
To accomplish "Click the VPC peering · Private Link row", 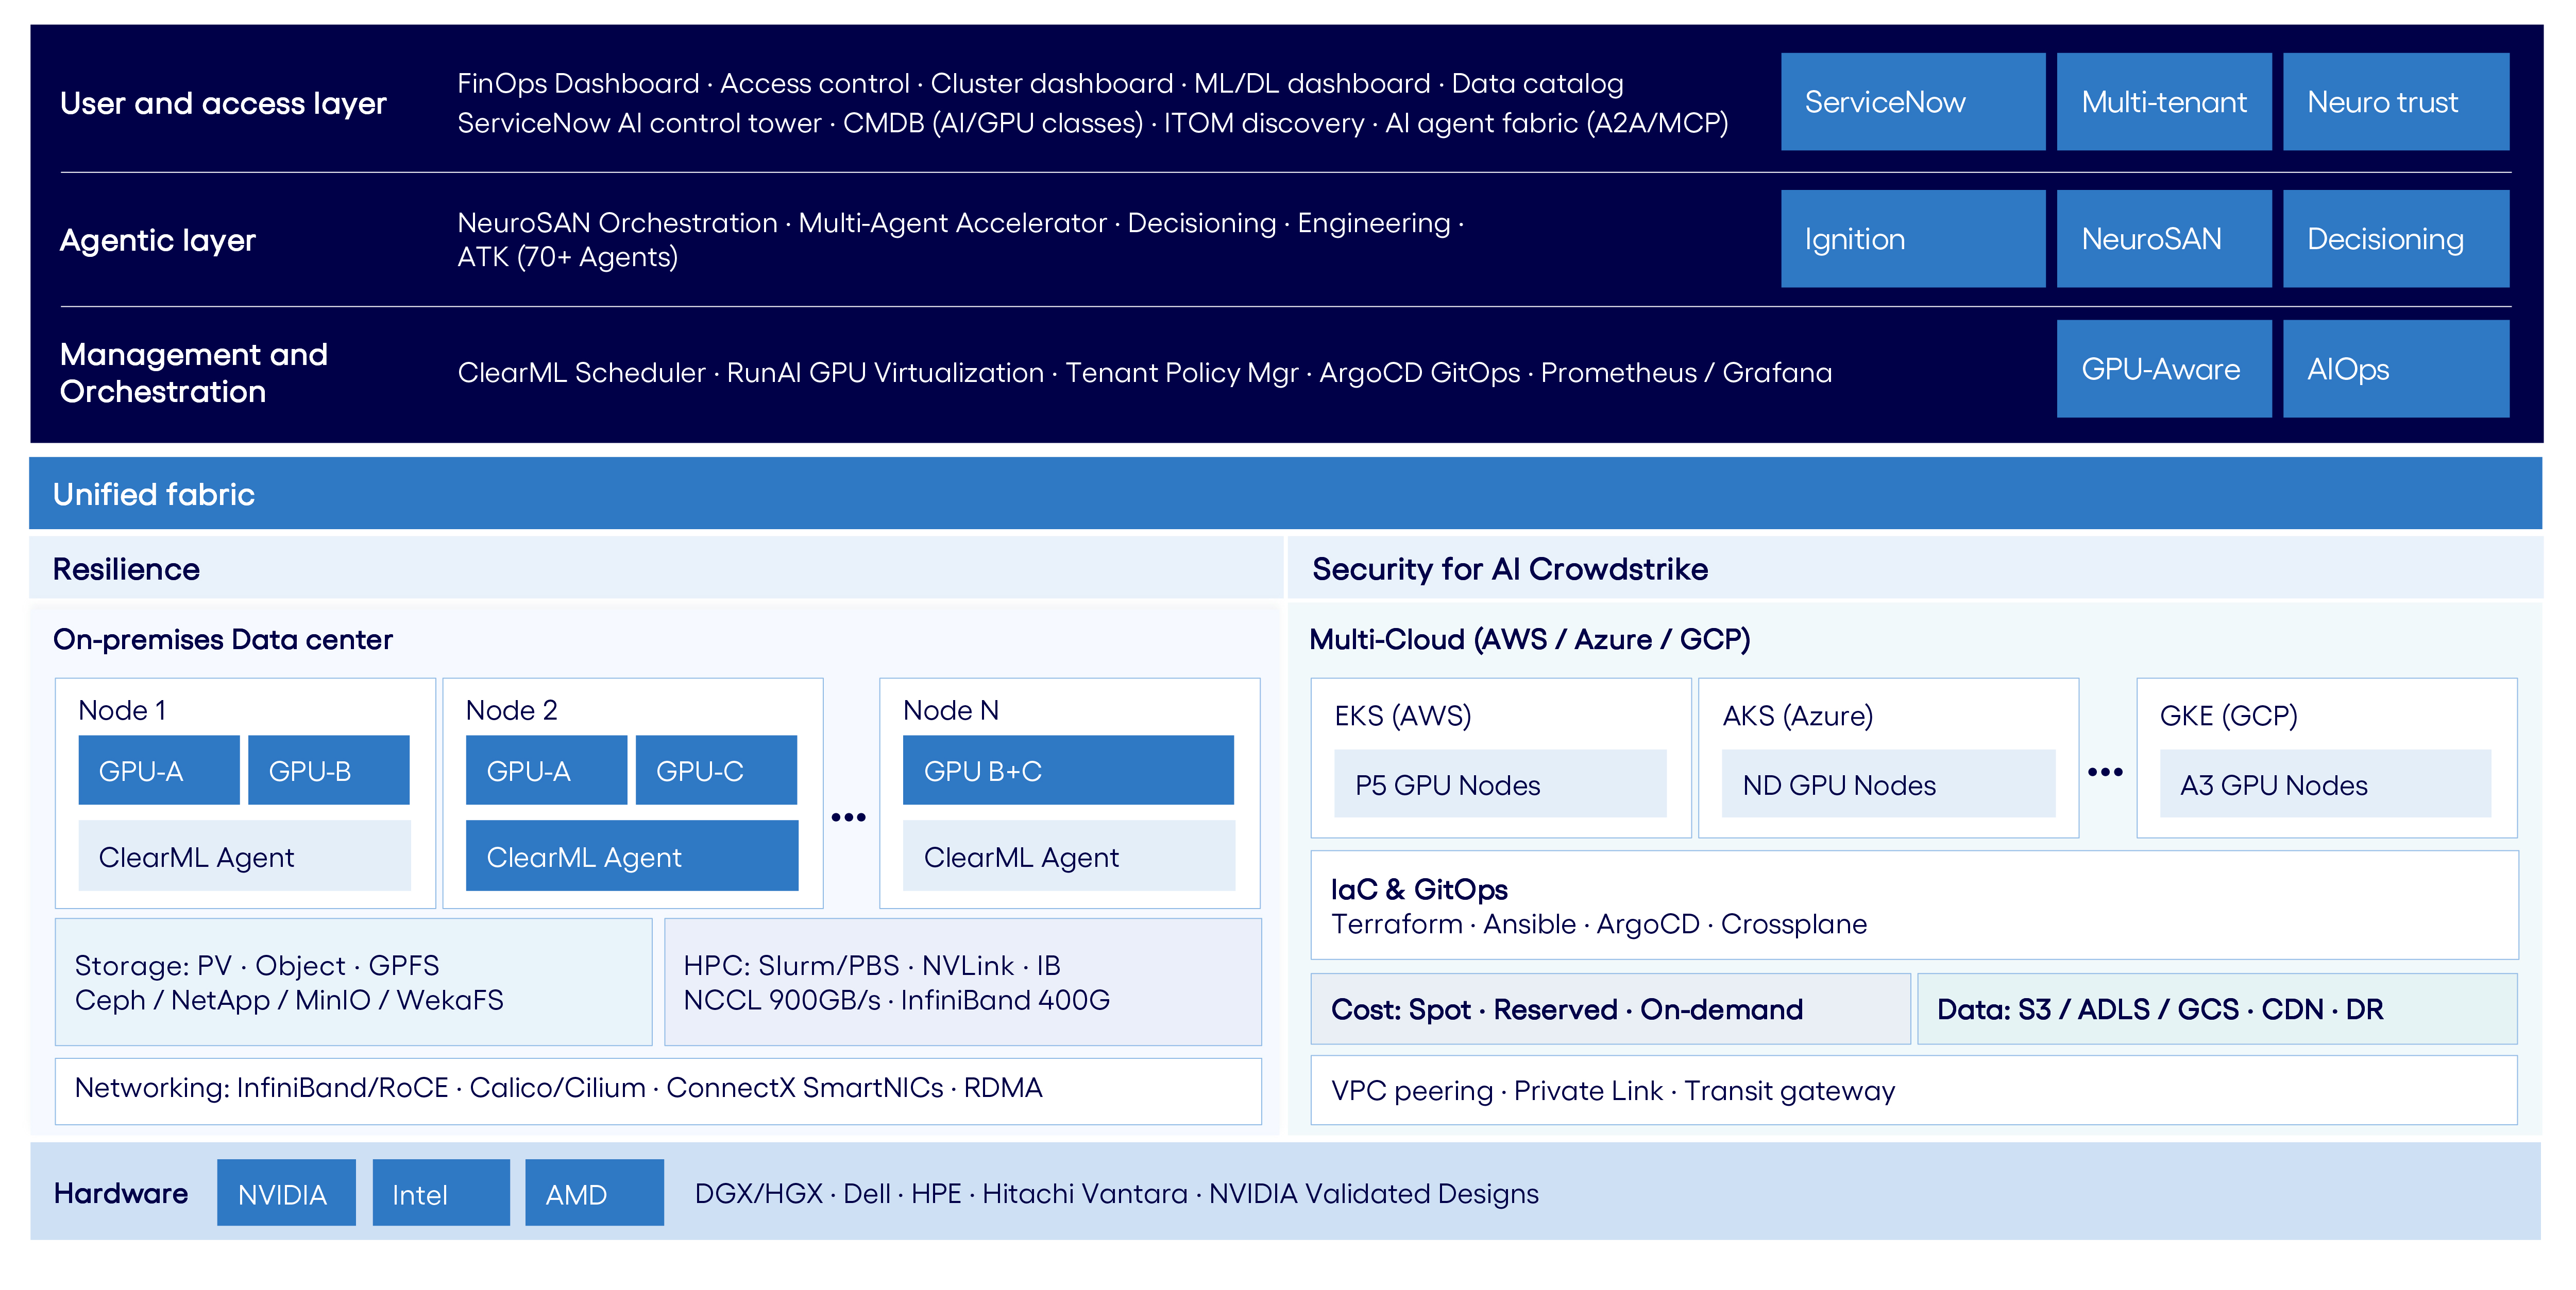I will [x=1914, y=1090].
